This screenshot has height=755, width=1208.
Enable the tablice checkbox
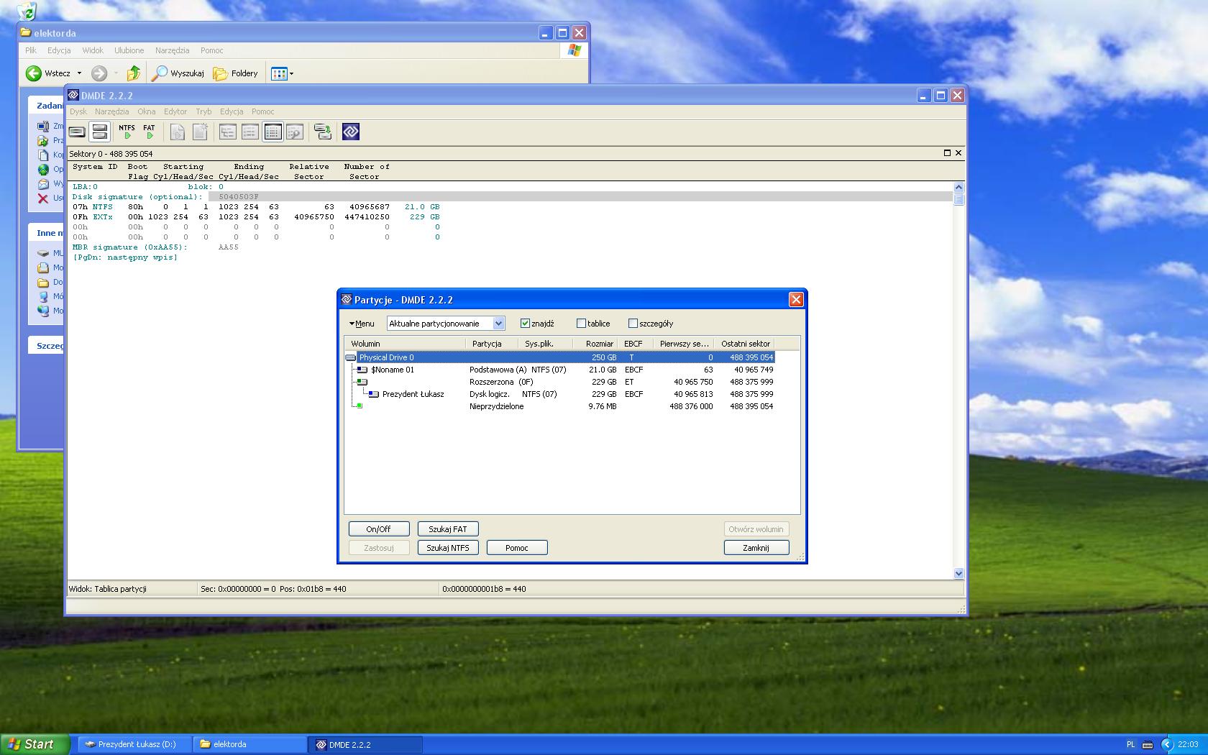point(581,324)
